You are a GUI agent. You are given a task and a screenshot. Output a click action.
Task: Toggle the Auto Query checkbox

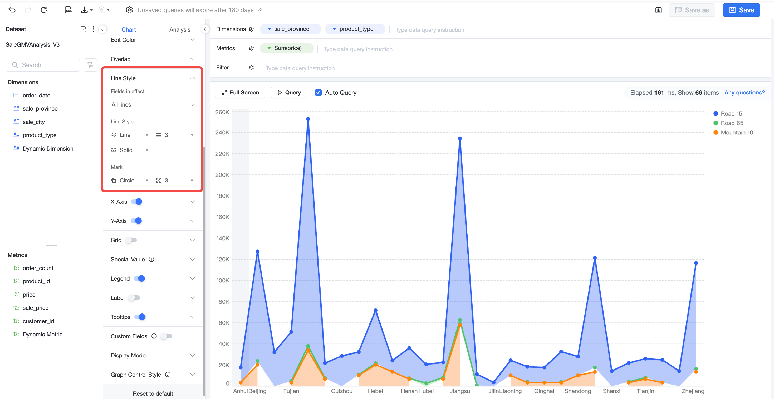click(x=318, y=92)
